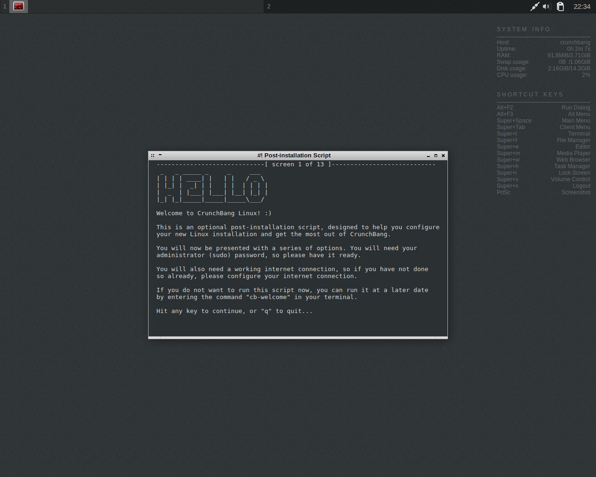Click the 'screen 1 of 13' header text
The height and width of the screenshot is (477, 596).
pos(298,164)
